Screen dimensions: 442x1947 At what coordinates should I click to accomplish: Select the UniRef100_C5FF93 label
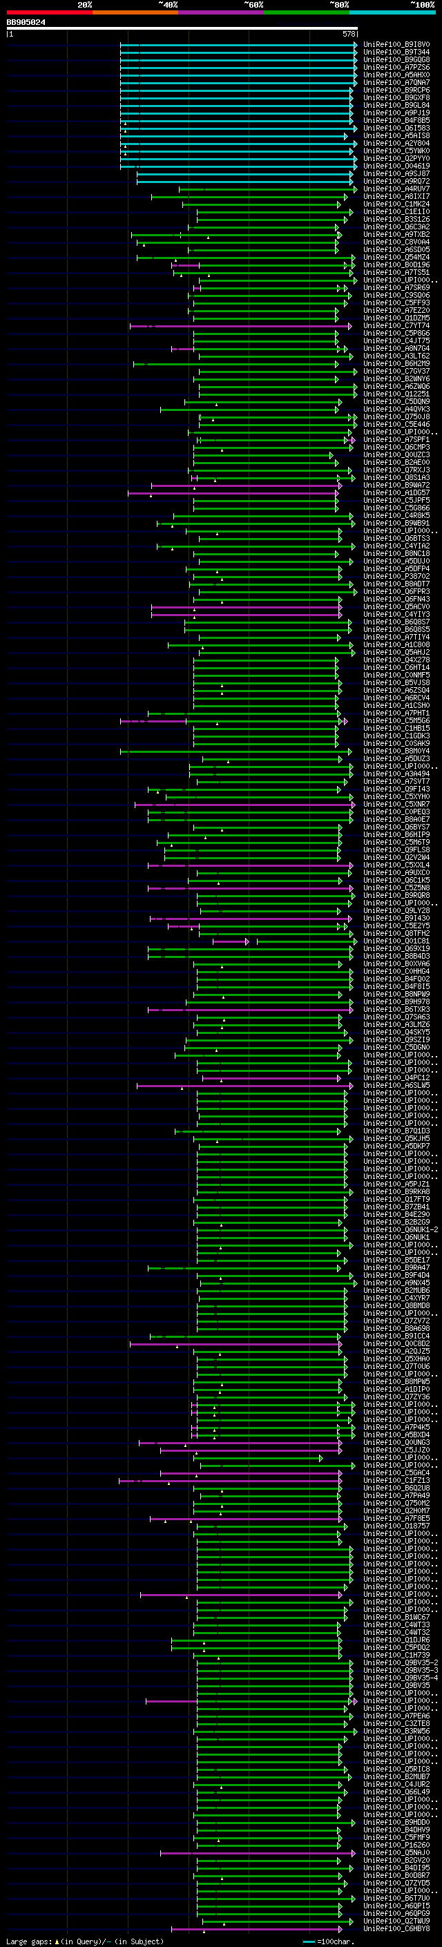(396, 303)
